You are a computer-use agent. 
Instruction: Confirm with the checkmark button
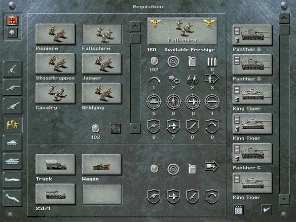[266, 210]
